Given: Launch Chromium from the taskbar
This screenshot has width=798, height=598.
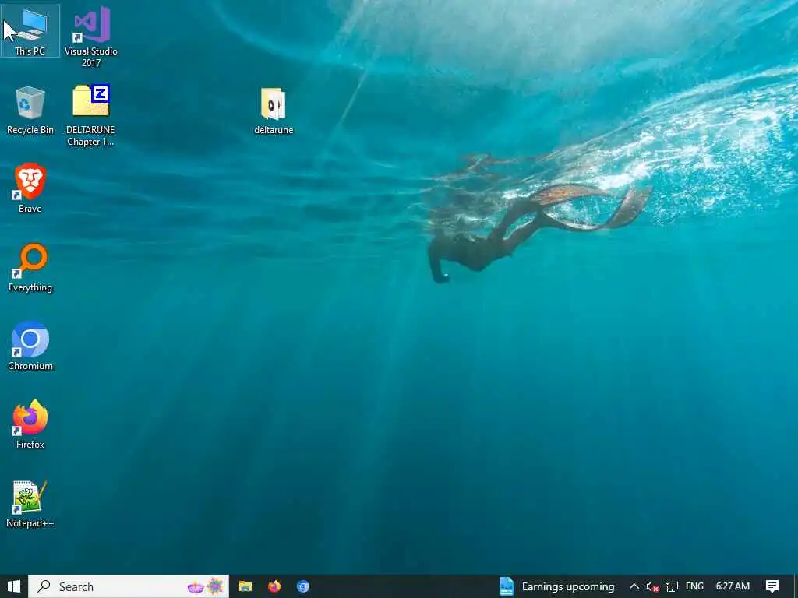Looking at the screenshot, I should [303, 586].
